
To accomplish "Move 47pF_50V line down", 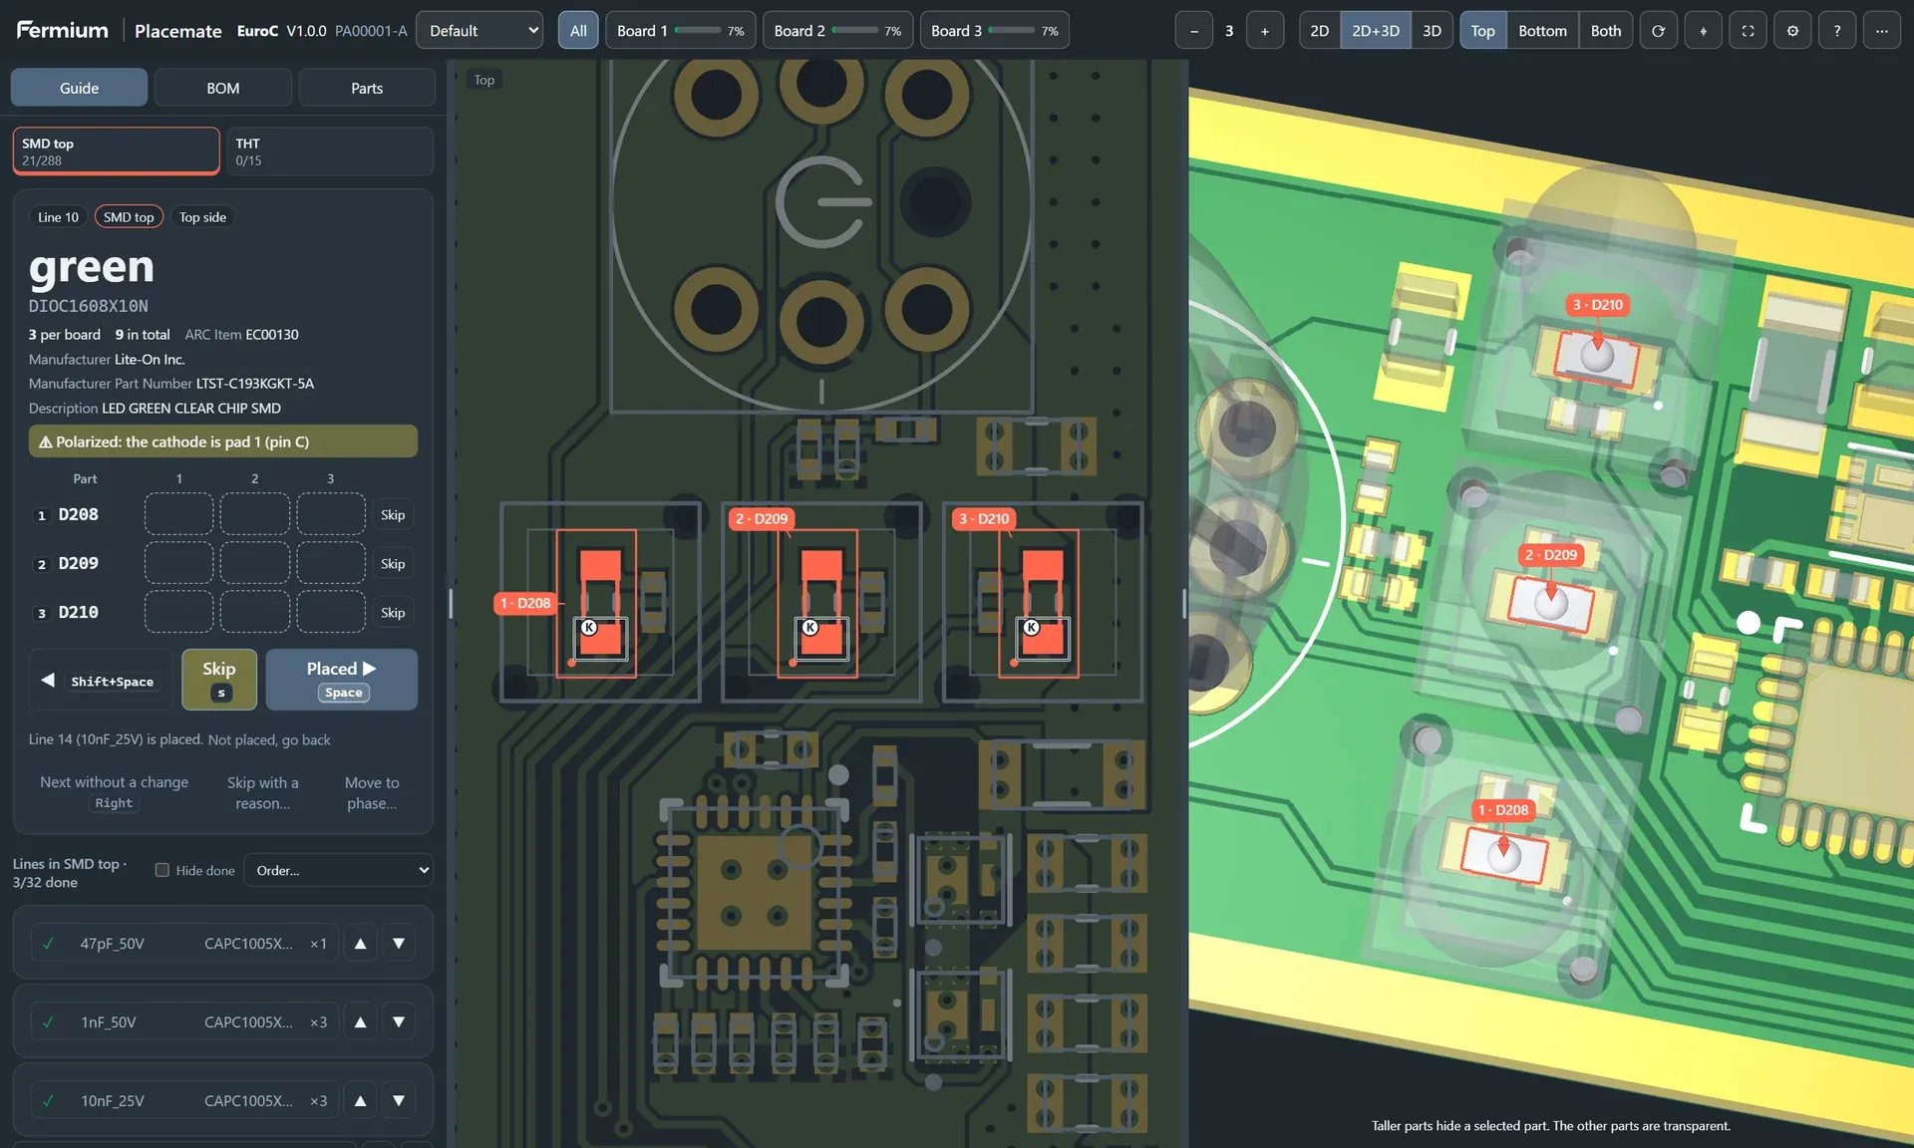I will (399, 943).
